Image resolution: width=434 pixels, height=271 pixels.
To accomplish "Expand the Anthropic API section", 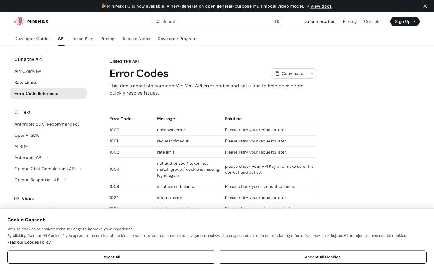I will [x=47, y=157].
